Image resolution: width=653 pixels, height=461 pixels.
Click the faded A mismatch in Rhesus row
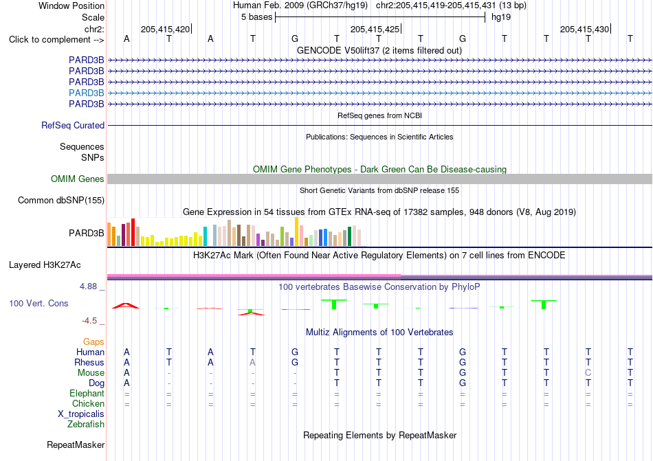[x=252, y=362]
